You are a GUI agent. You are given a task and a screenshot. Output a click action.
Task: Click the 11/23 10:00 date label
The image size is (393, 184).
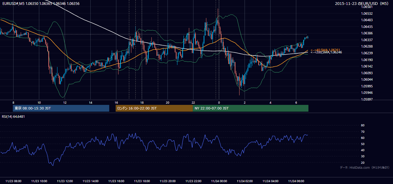39,181
